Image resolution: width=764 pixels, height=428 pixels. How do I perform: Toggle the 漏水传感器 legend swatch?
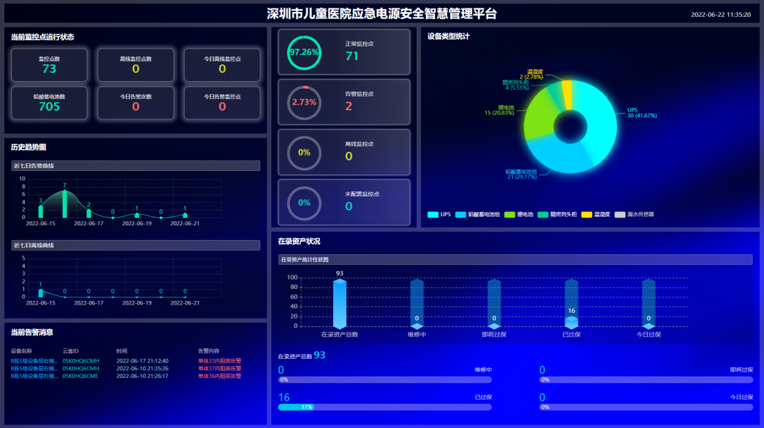(620, 215)
